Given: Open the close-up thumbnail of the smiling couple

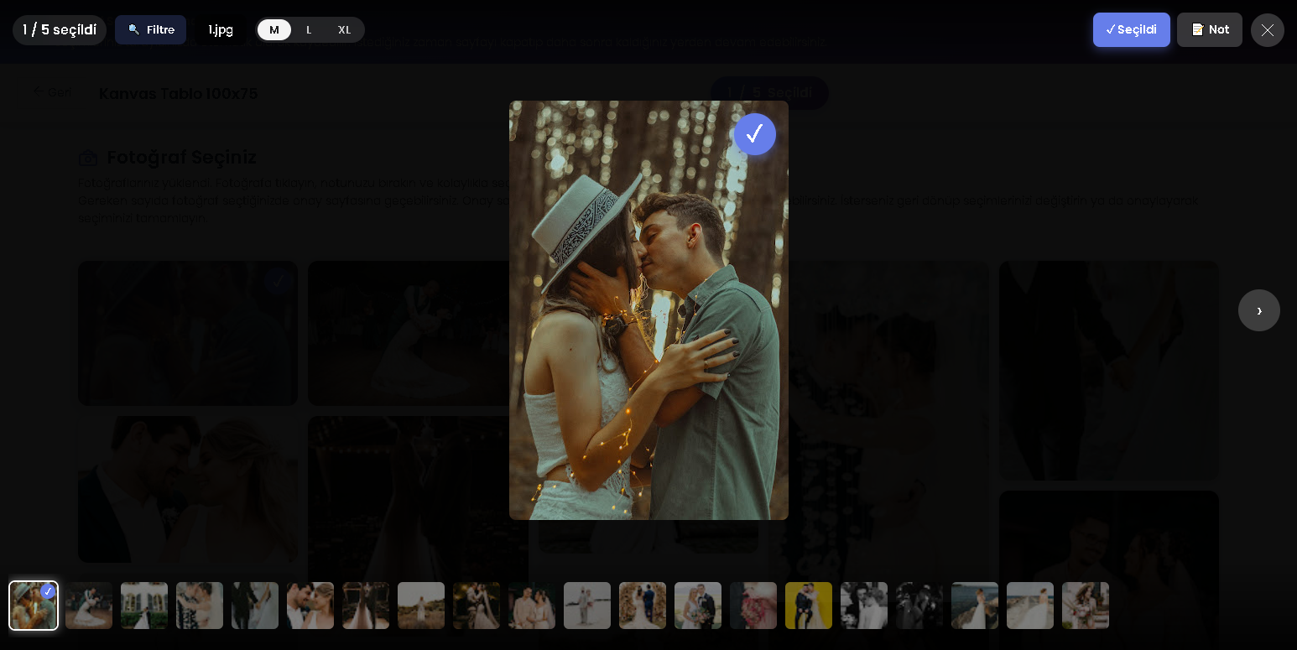Looking at the screenshot, I should pyautogui.click(x=310, y=606).
